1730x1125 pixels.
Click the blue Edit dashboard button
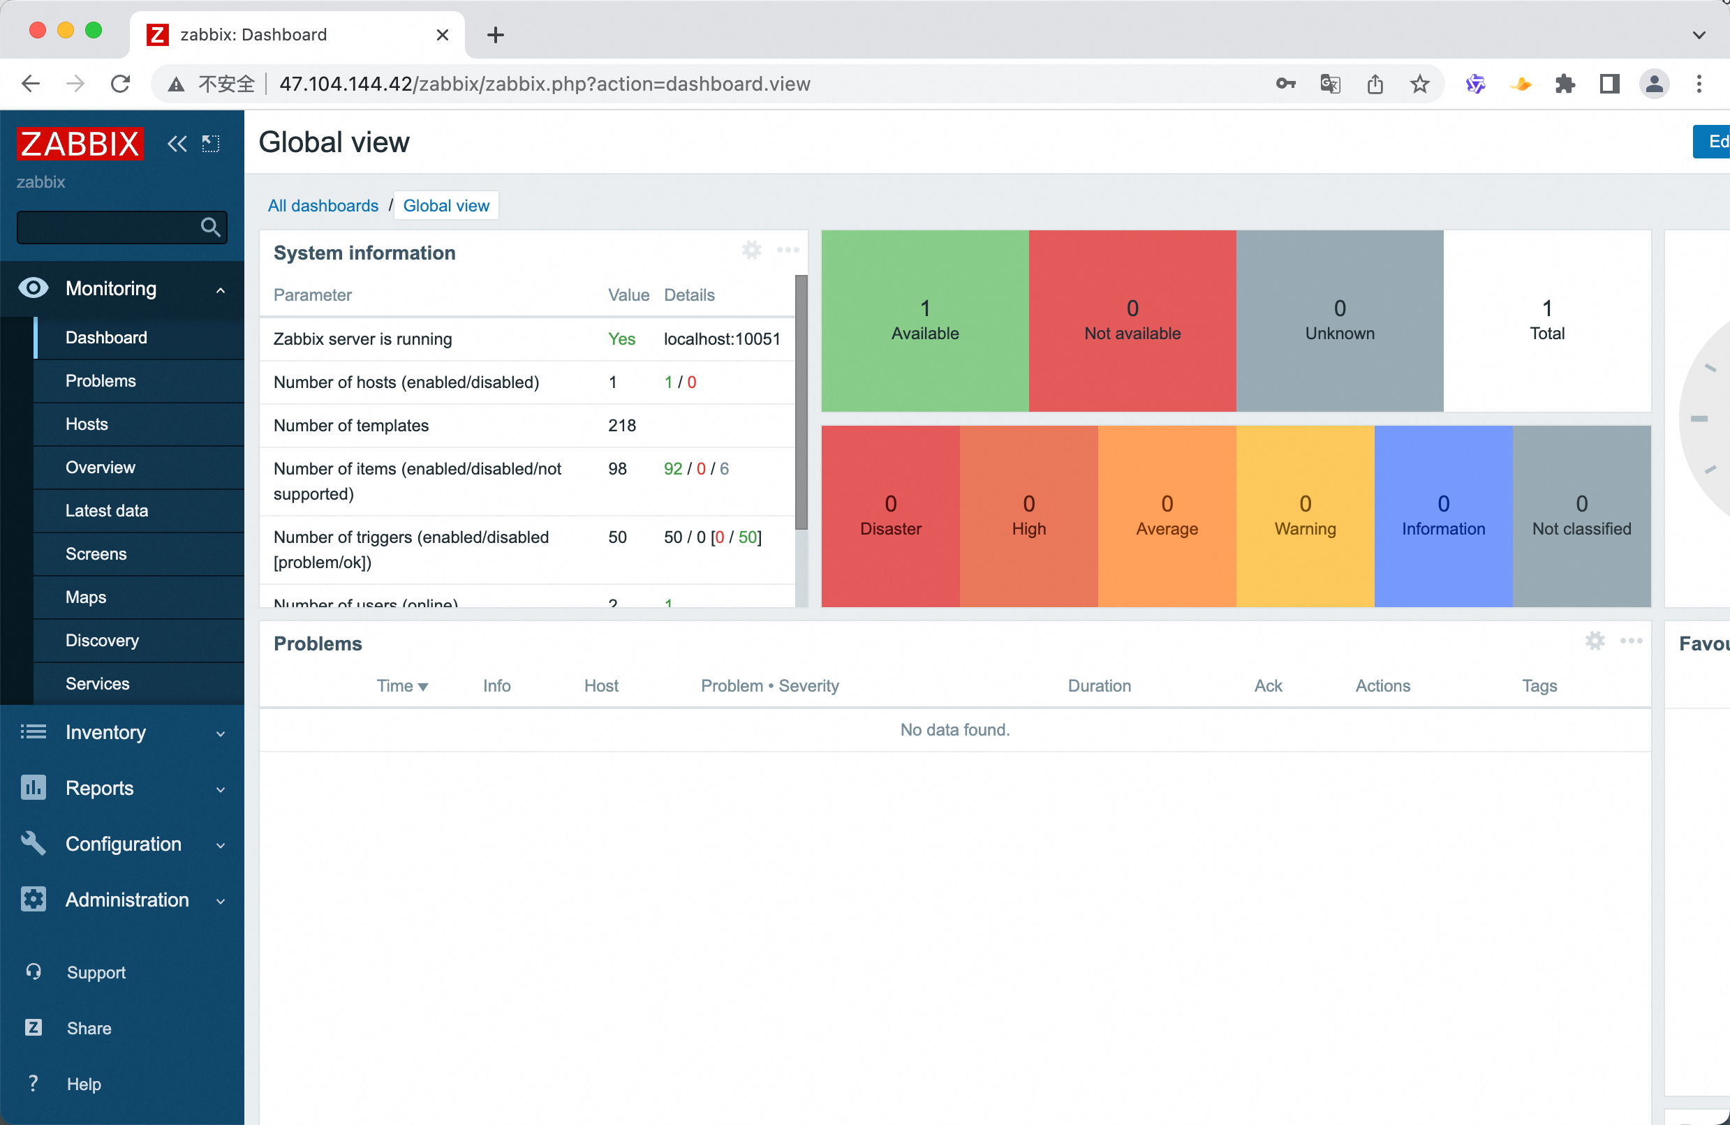point(1712,142)
